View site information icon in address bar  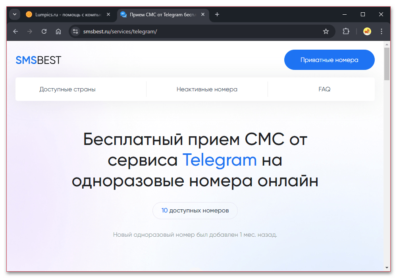(75, 31)
